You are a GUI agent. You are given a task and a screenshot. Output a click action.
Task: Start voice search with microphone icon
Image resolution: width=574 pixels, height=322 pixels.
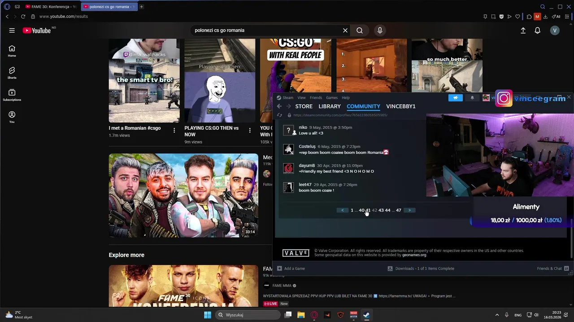tap(380, 30)
